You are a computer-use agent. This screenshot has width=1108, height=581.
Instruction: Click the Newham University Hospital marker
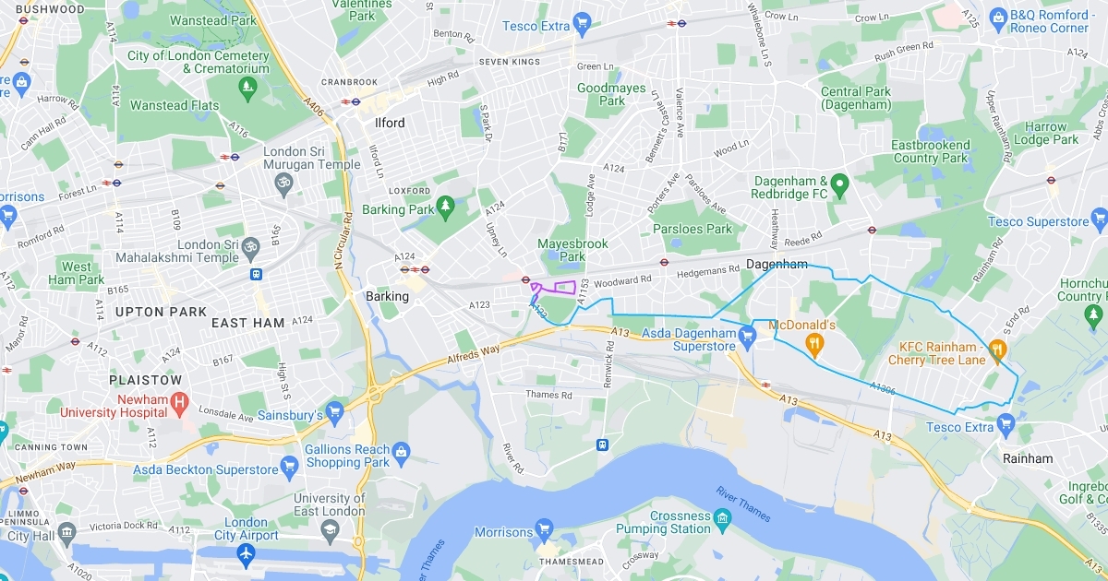pyautogui.click(x=180, y=402)
